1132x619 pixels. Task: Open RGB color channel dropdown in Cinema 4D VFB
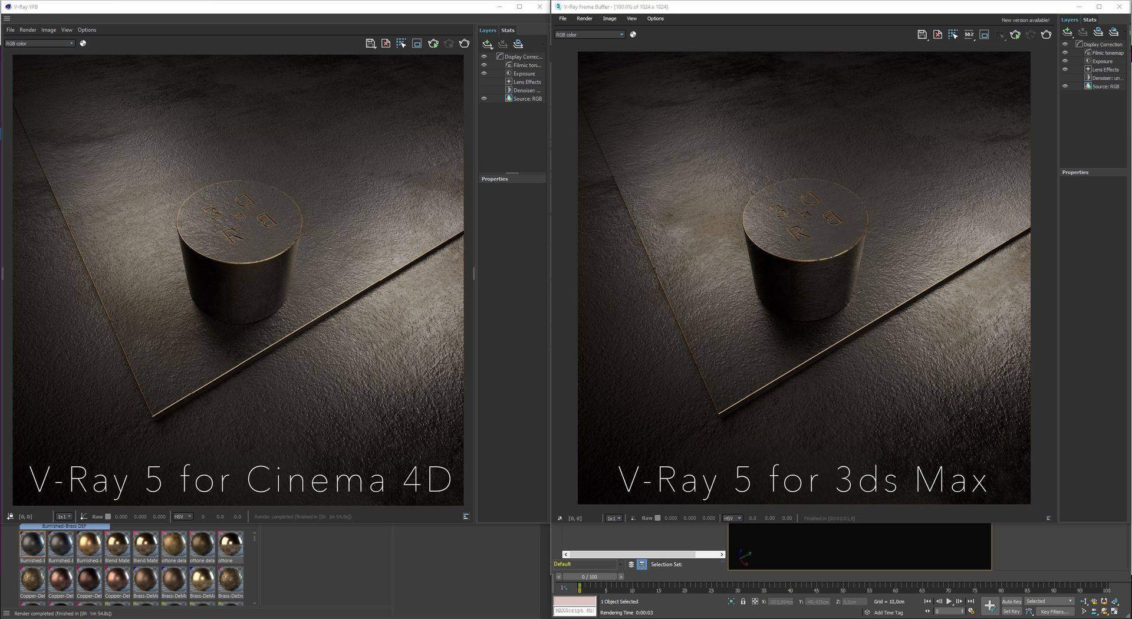(39, 43)
